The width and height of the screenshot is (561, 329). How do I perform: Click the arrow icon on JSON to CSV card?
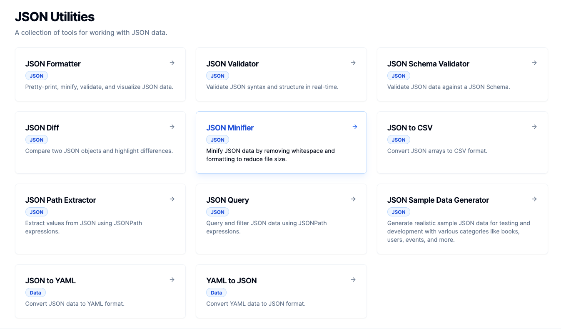(534, 127)
